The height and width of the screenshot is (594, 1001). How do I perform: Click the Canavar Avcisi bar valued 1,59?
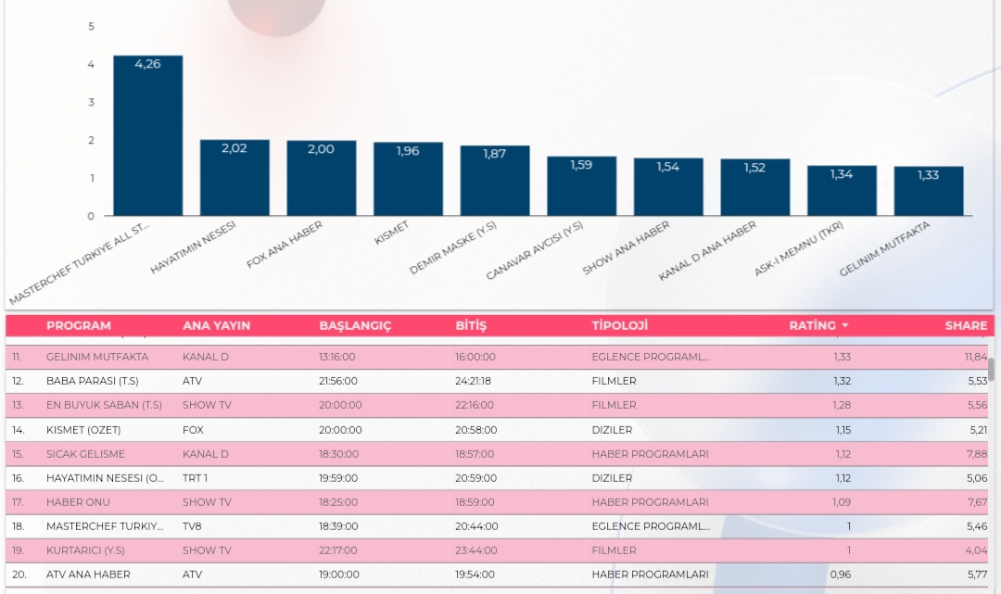tap(581, 186)
